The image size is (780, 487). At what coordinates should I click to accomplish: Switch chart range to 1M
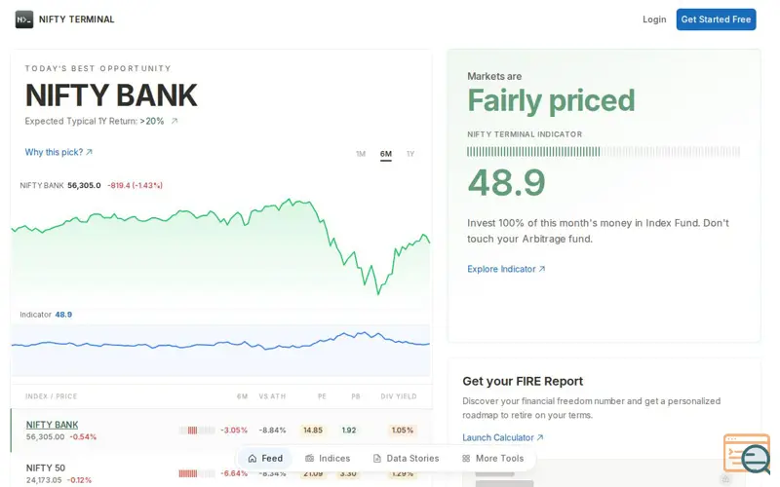[361, 154]
